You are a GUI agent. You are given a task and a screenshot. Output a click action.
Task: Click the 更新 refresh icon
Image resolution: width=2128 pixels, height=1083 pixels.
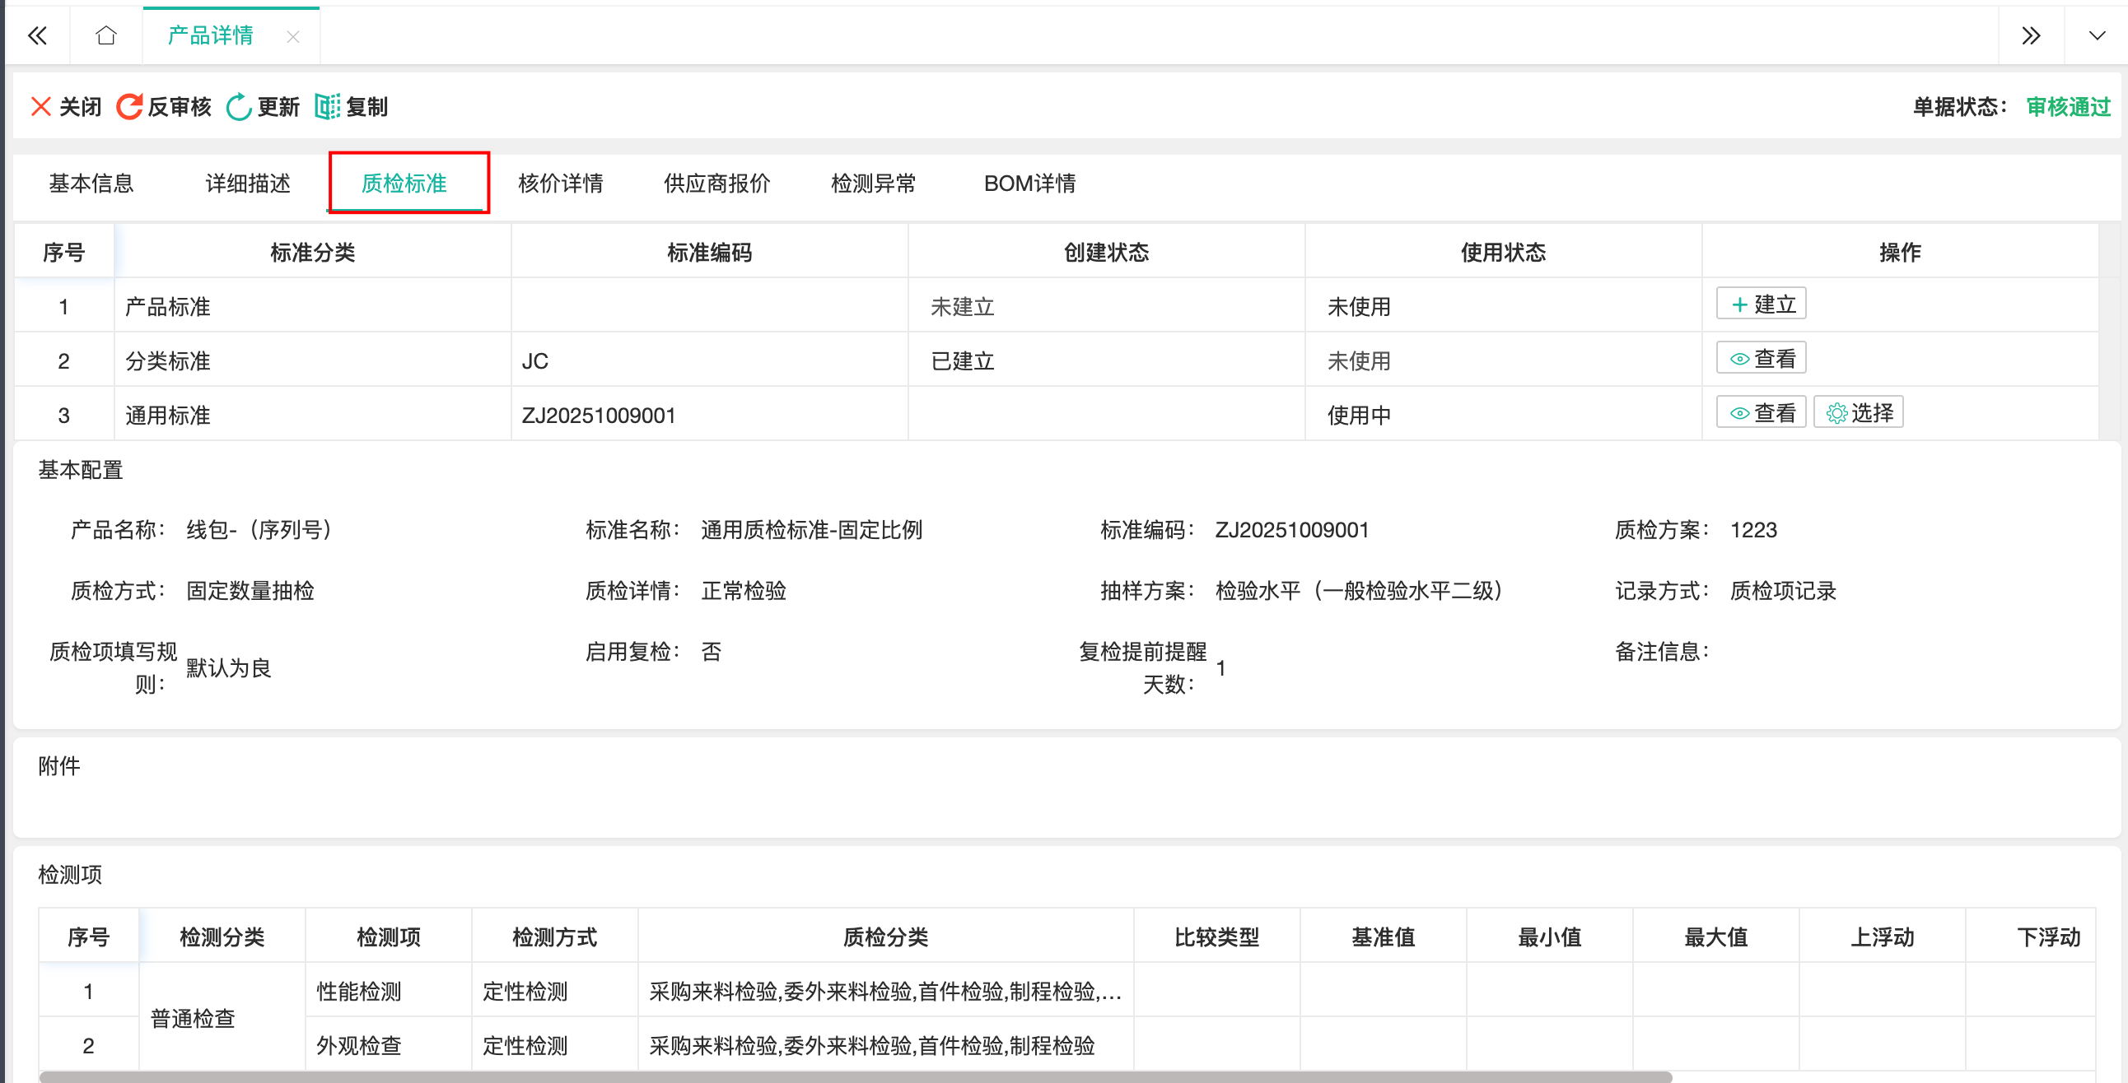click(239, 106)
